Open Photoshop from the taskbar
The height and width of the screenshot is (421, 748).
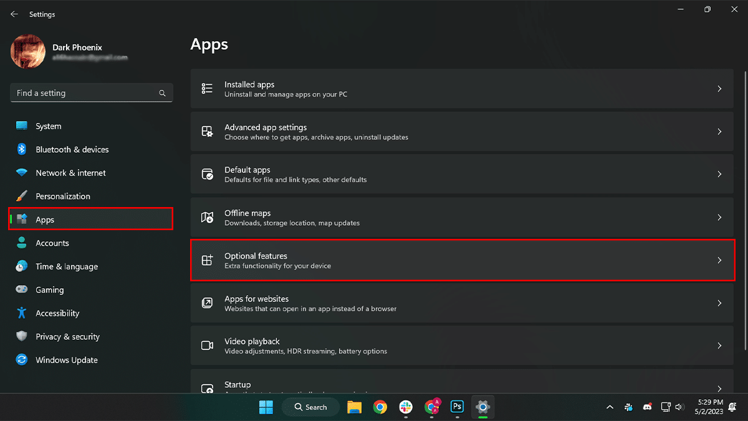(457, 407)
